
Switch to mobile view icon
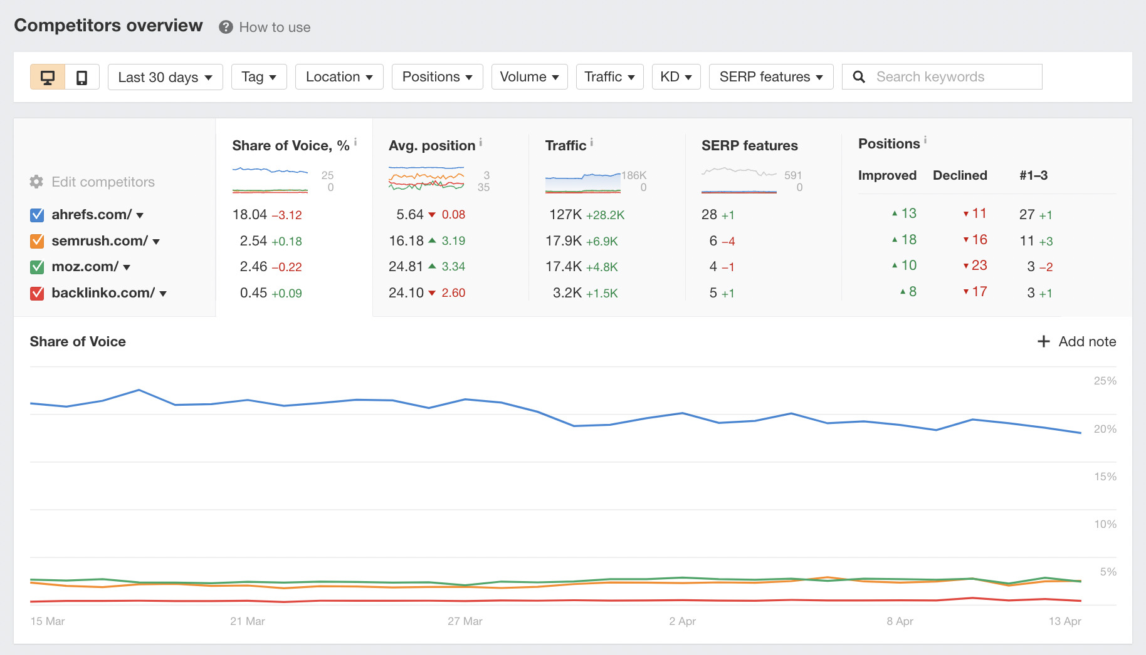[81, 76]
